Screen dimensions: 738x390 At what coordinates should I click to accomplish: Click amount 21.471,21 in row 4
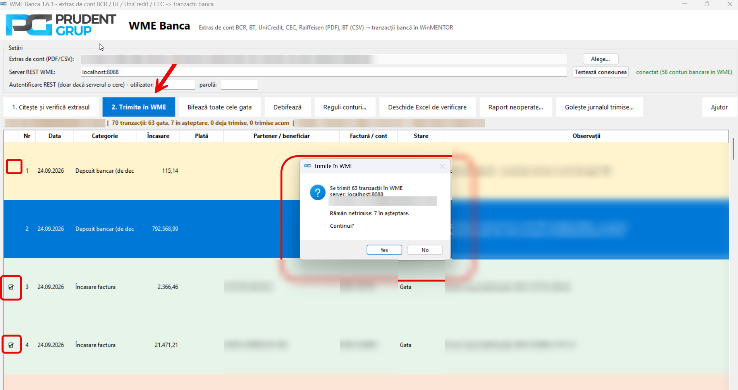pyautogui.click(x=166, y=345)
